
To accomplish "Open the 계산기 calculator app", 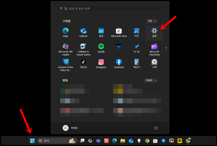I will [137, 64].
